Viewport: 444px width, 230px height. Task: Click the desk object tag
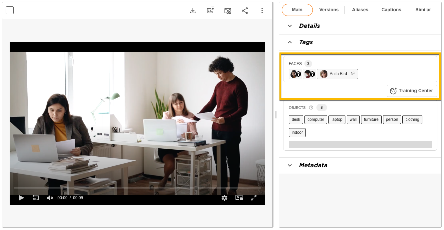click(x=296, y=119)
